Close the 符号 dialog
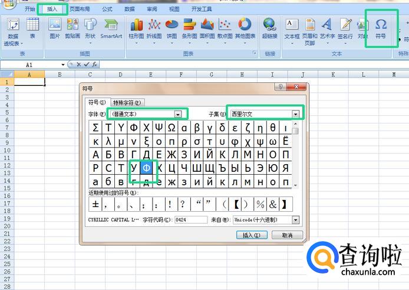This screenshot has width=409, height=290. pyautogui.click(x=296, y=86)
